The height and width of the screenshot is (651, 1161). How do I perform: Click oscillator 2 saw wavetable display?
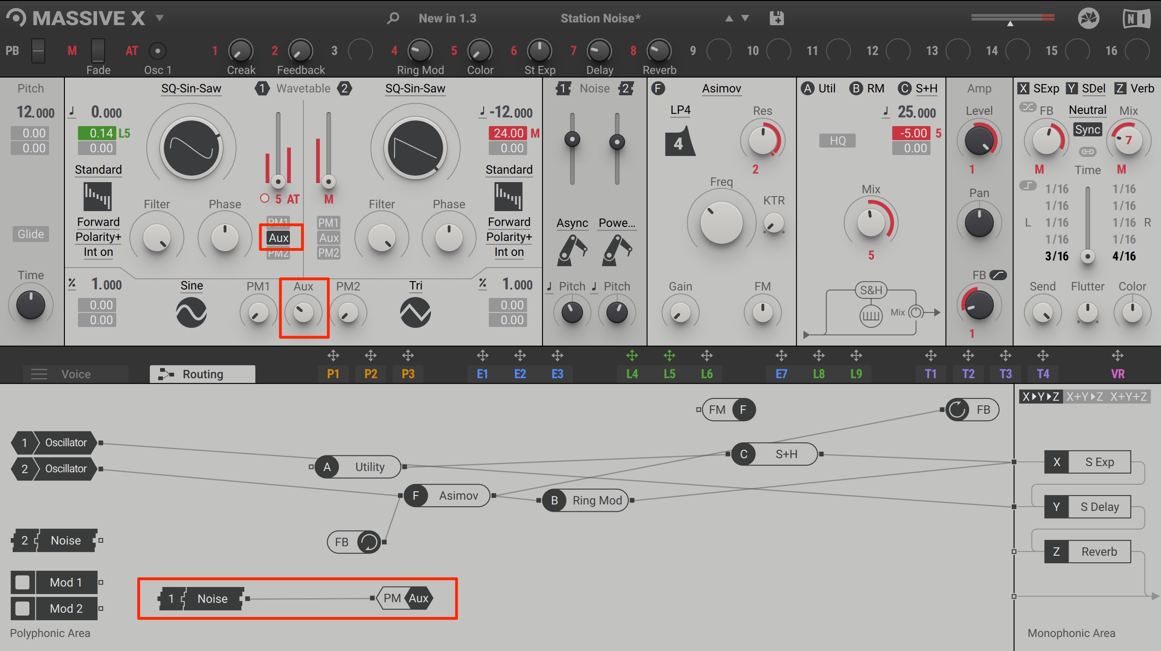[x=415, y=149]
